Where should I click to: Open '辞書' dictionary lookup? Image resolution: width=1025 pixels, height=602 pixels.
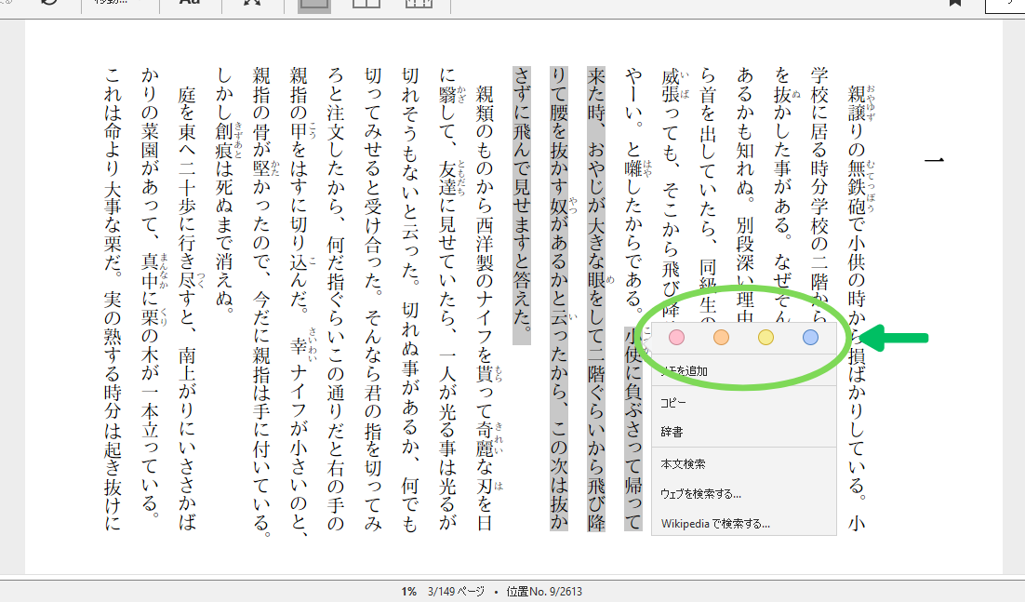click(672, 432)
